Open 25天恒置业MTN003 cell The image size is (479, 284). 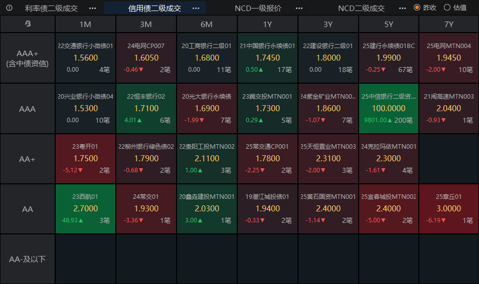(328, 159)
